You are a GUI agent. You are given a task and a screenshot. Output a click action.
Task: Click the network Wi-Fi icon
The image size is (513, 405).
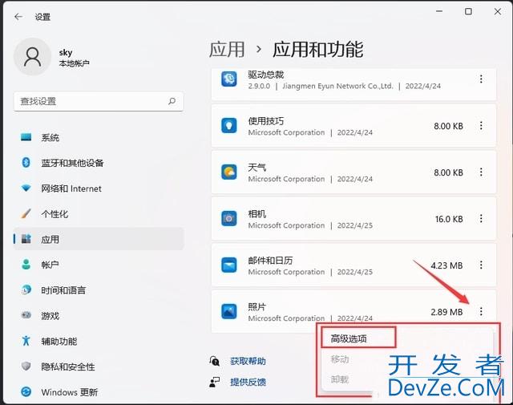point(26,188)
